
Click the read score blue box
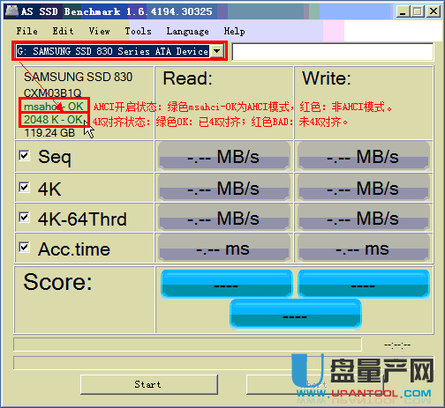[x=227, y=284]
